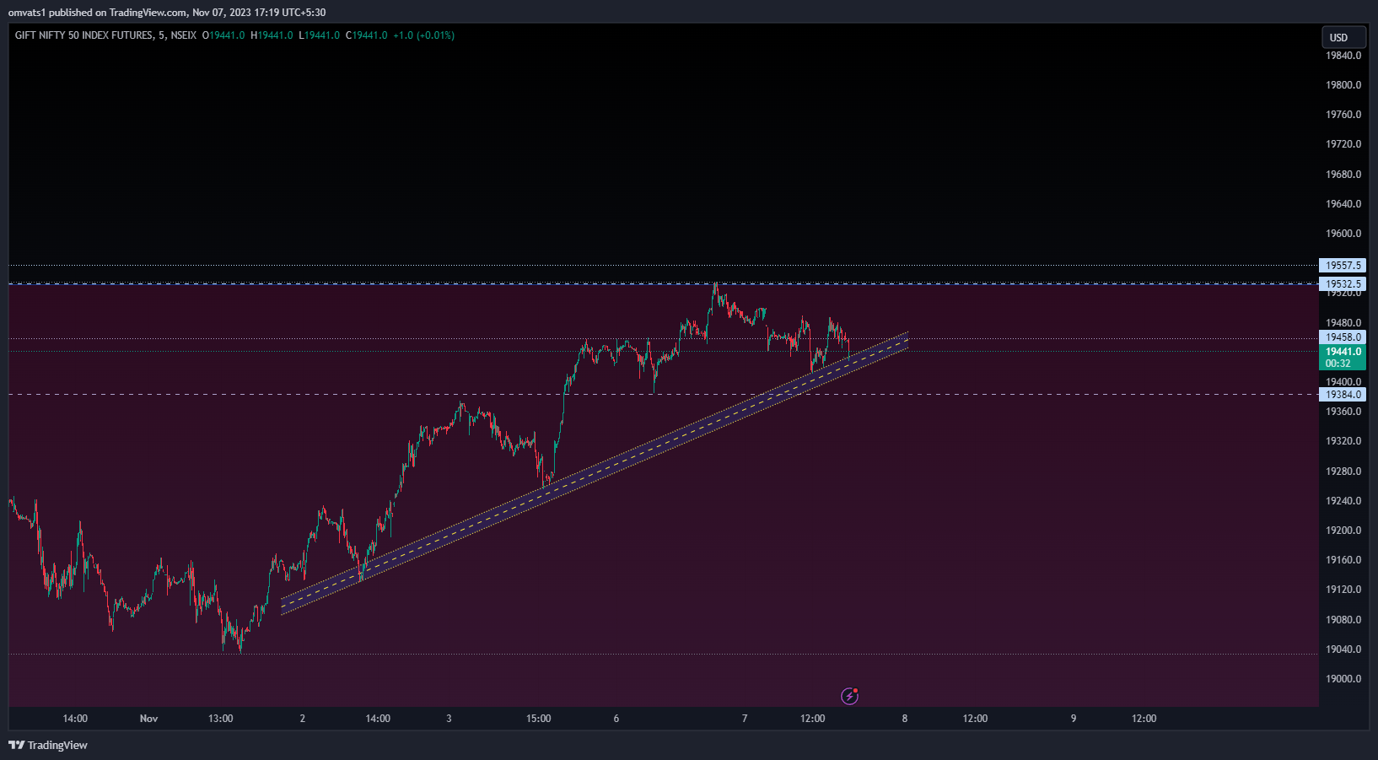
Task: Click the 19280.0 price axis label
Action: pyautogui.click(x=1343, y=472)
